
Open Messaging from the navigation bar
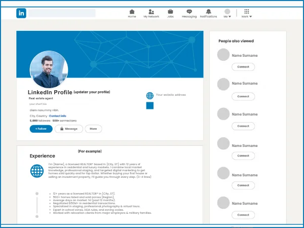coord(189,14)
